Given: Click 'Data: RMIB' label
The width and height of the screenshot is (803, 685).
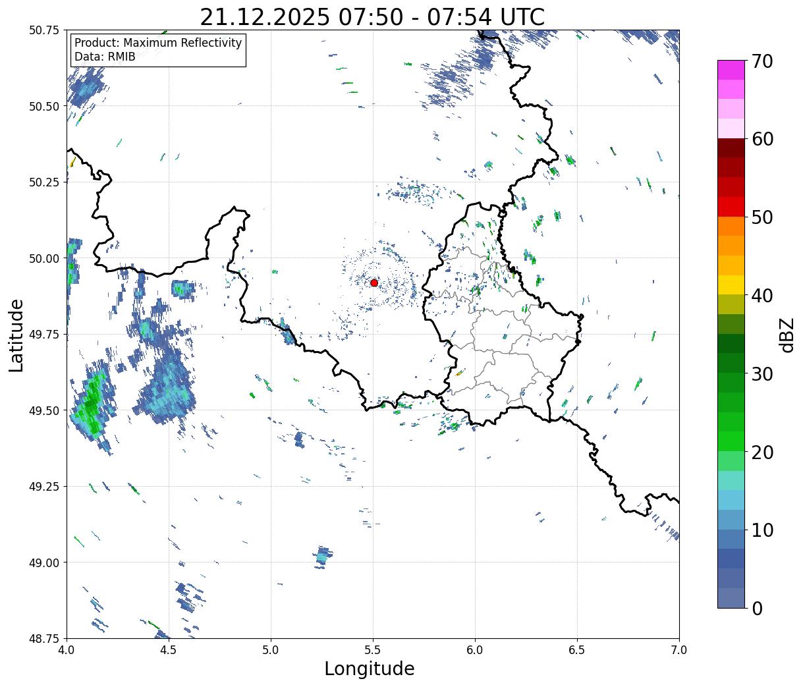Looking at the screenshot, I should (105, 57).
